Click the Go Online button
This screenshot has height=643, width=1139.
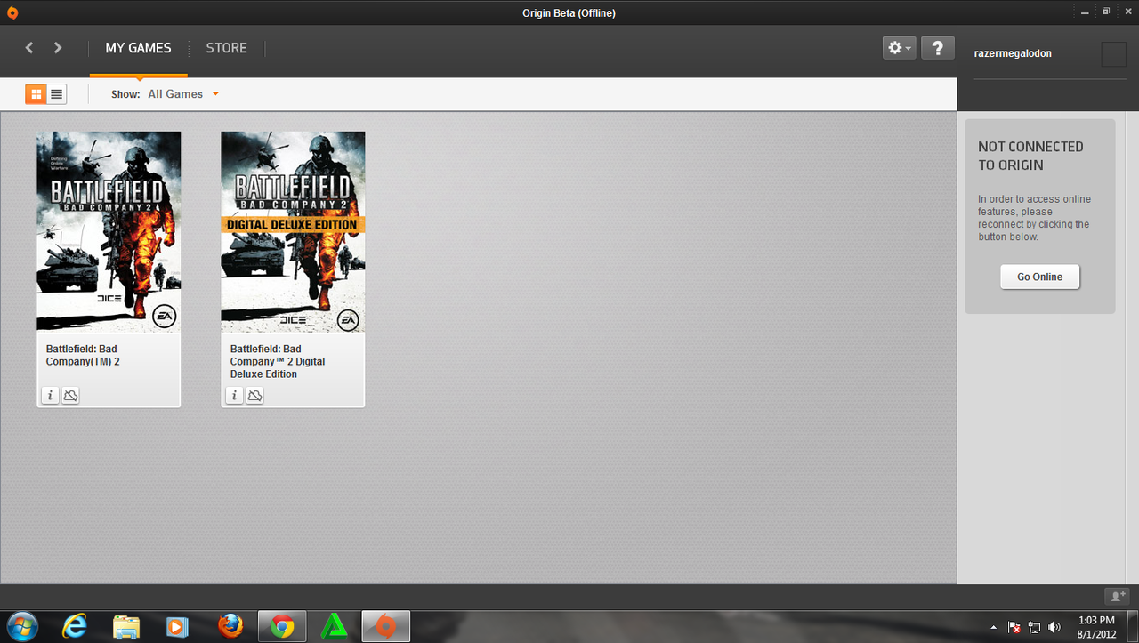tap(1039, 277)
